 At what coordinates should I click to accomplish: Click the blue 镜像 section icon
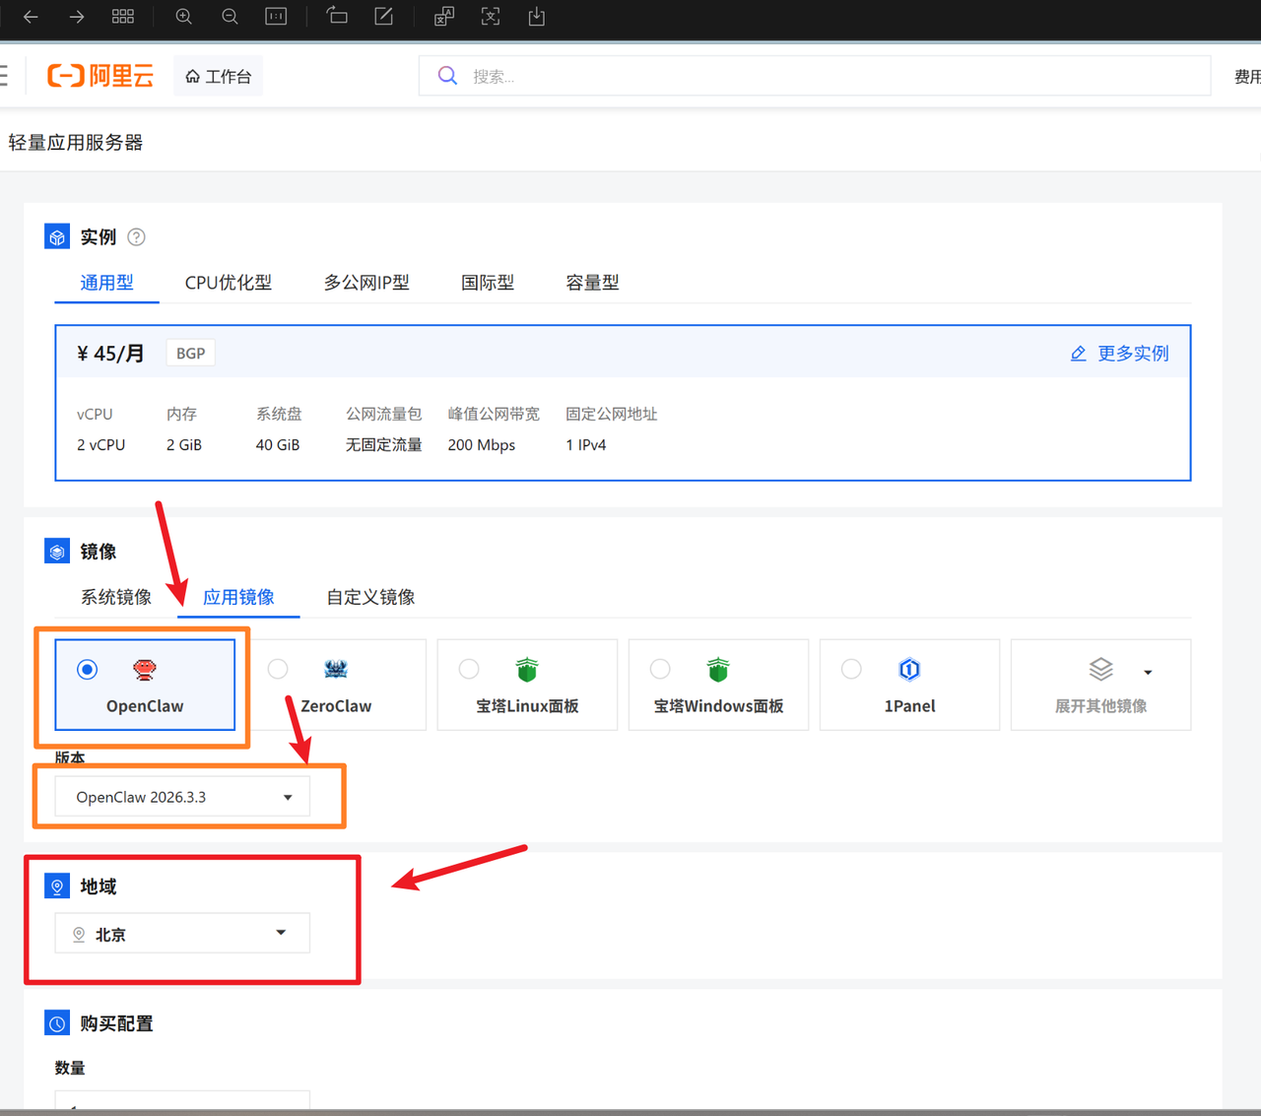(57, 552)
